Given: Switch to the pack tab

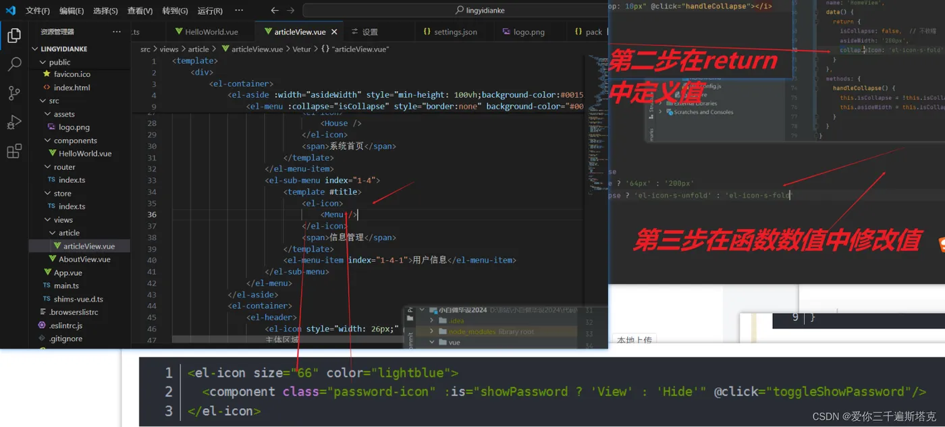Looking at the screenshot, I should pos(589,32).
